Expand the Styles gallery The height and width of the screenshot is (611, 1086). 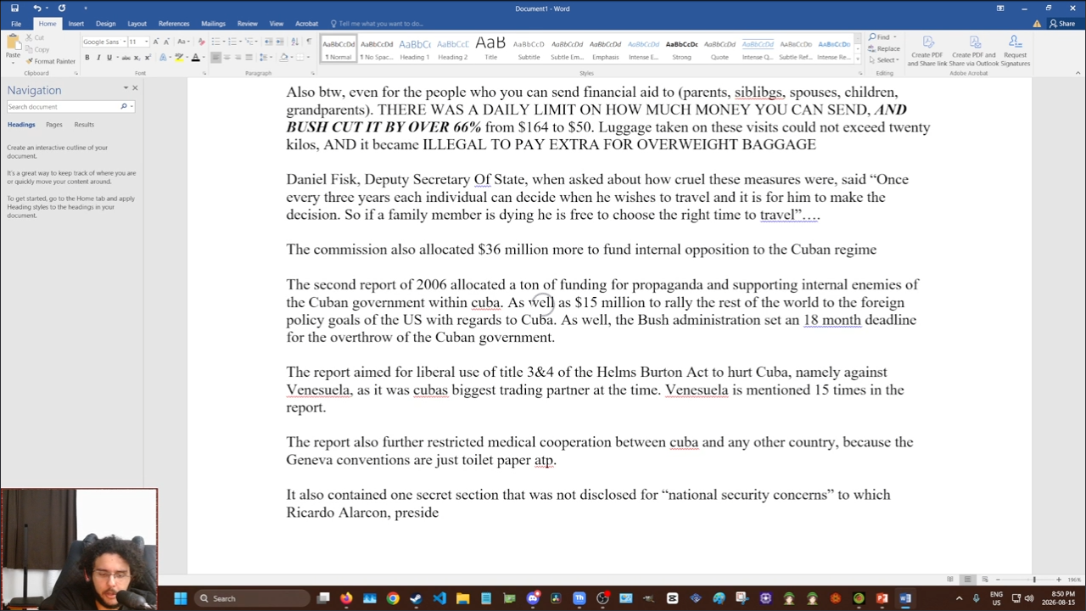[x=858, y=60]
